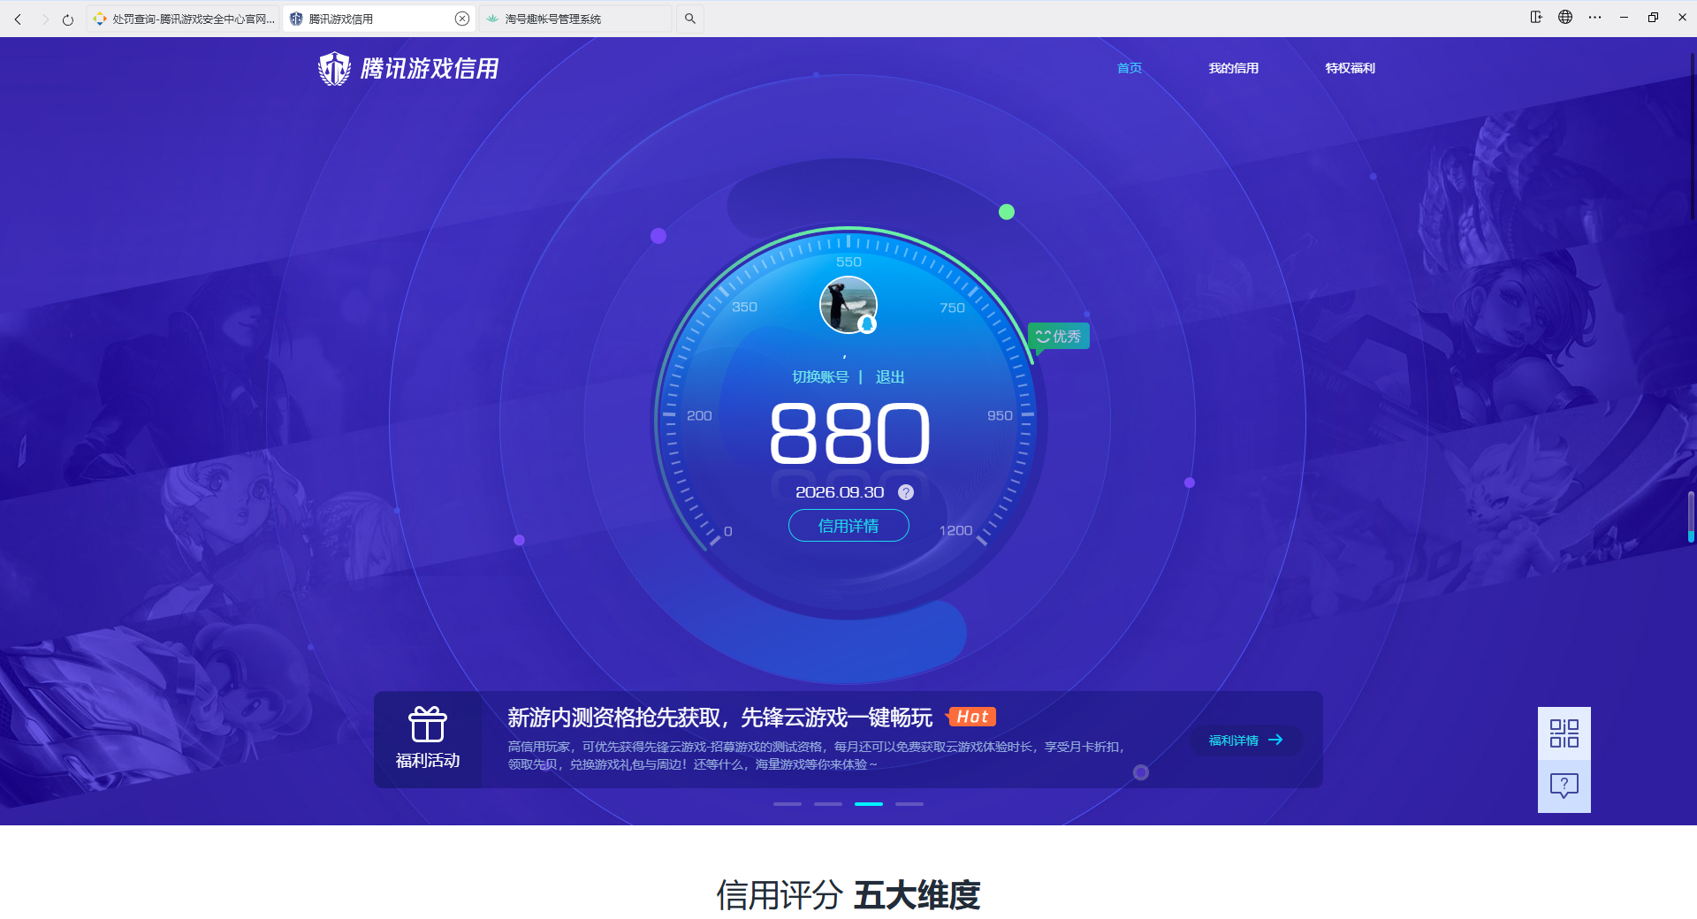Image resolution: width=1697 pixels, height=919 pixels.
Task: Open the 信用详情 button
Action: click(x=848, y=526)
